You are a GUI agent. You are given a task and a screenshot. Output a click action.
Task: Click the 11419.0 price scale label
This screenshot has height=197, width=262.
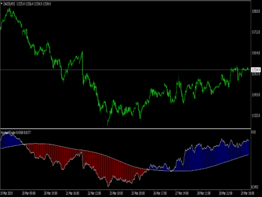(x=256, y=94)
